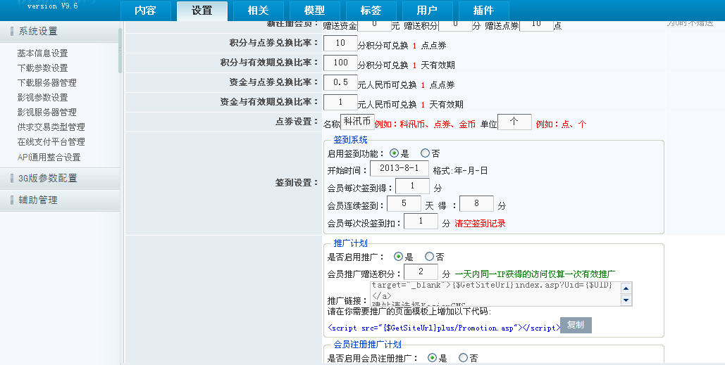This screenshot has height=365, width=725.
Task: Open API通用整合设置 in sidebar
Action: [x=49, y=158]
